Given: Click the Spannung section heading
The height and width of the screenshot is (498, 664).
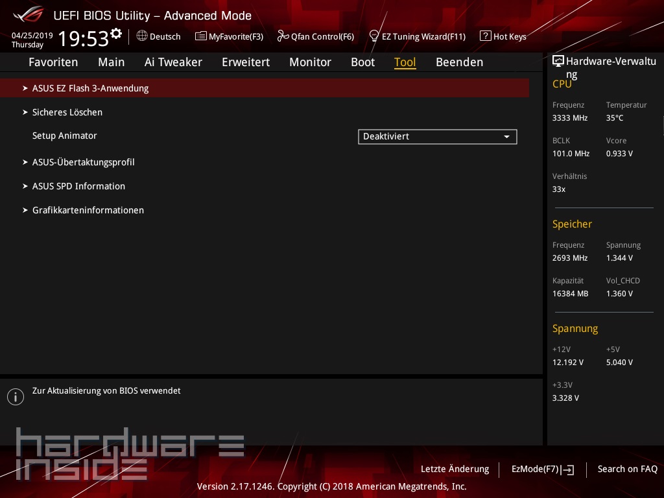Looking at the screenshot, I should [x=575, y=329].
